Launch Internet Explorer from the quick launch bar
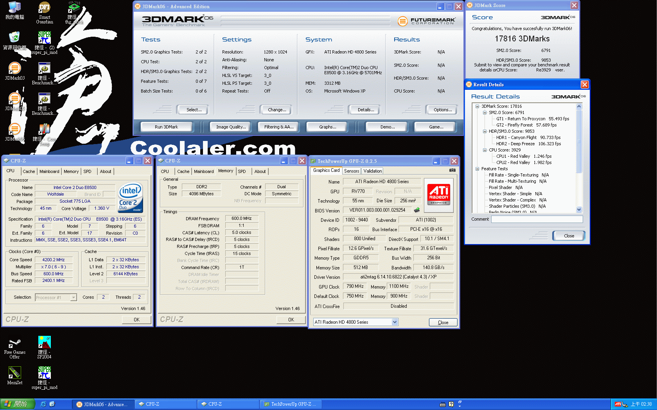657x410 pixels. pyautogui.click(x=43, y=404)
